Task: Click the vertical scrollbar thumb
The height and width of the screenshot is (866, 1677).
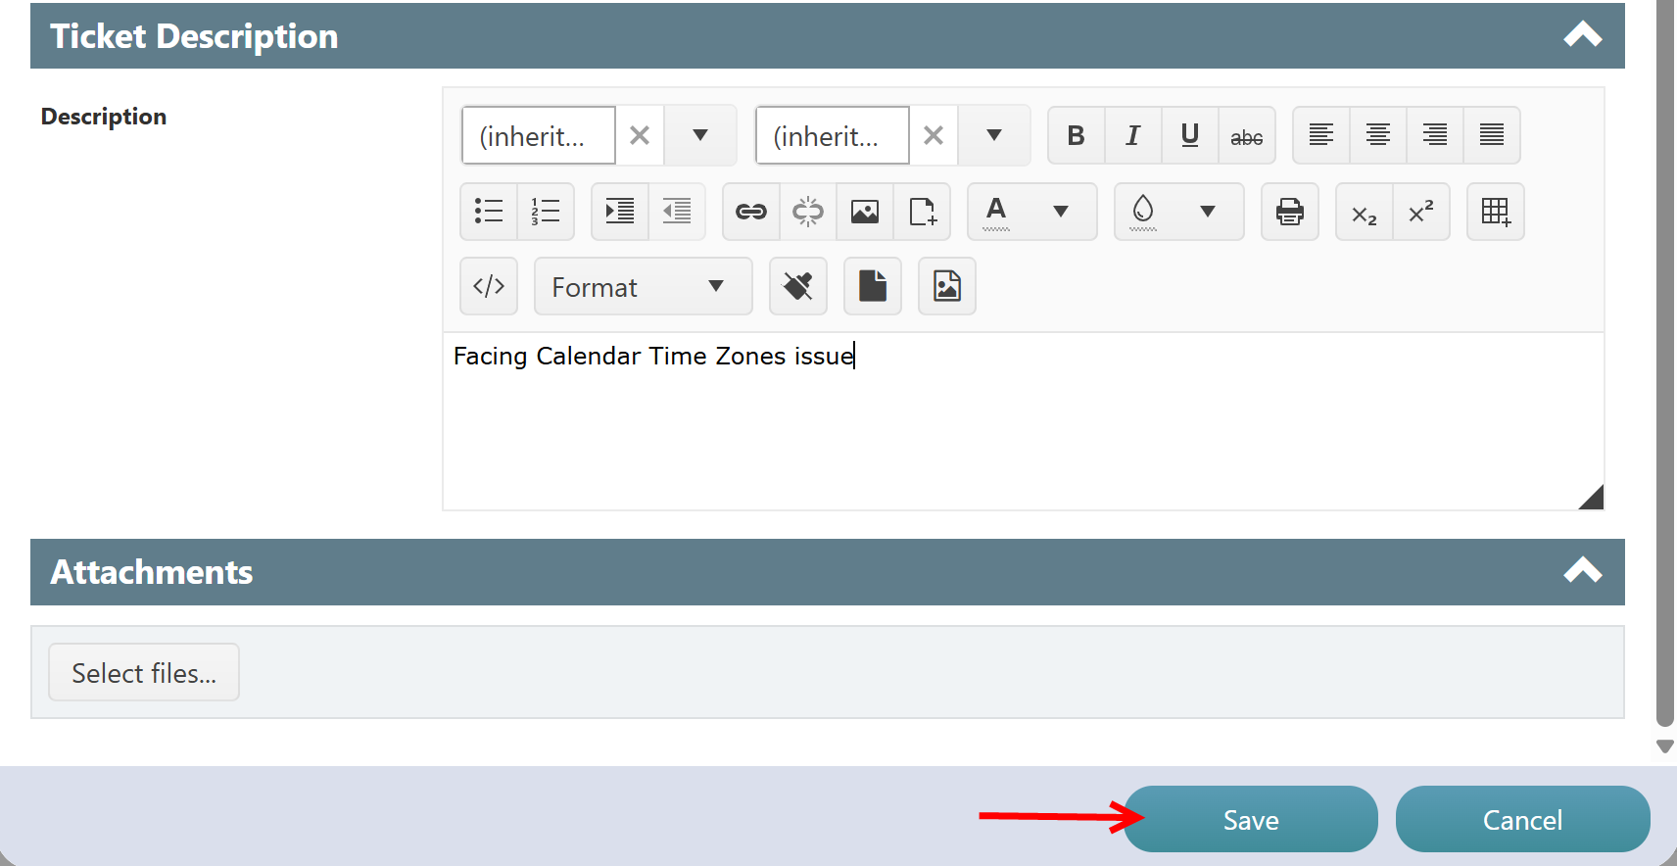Action: click(x=1664, y=362)
